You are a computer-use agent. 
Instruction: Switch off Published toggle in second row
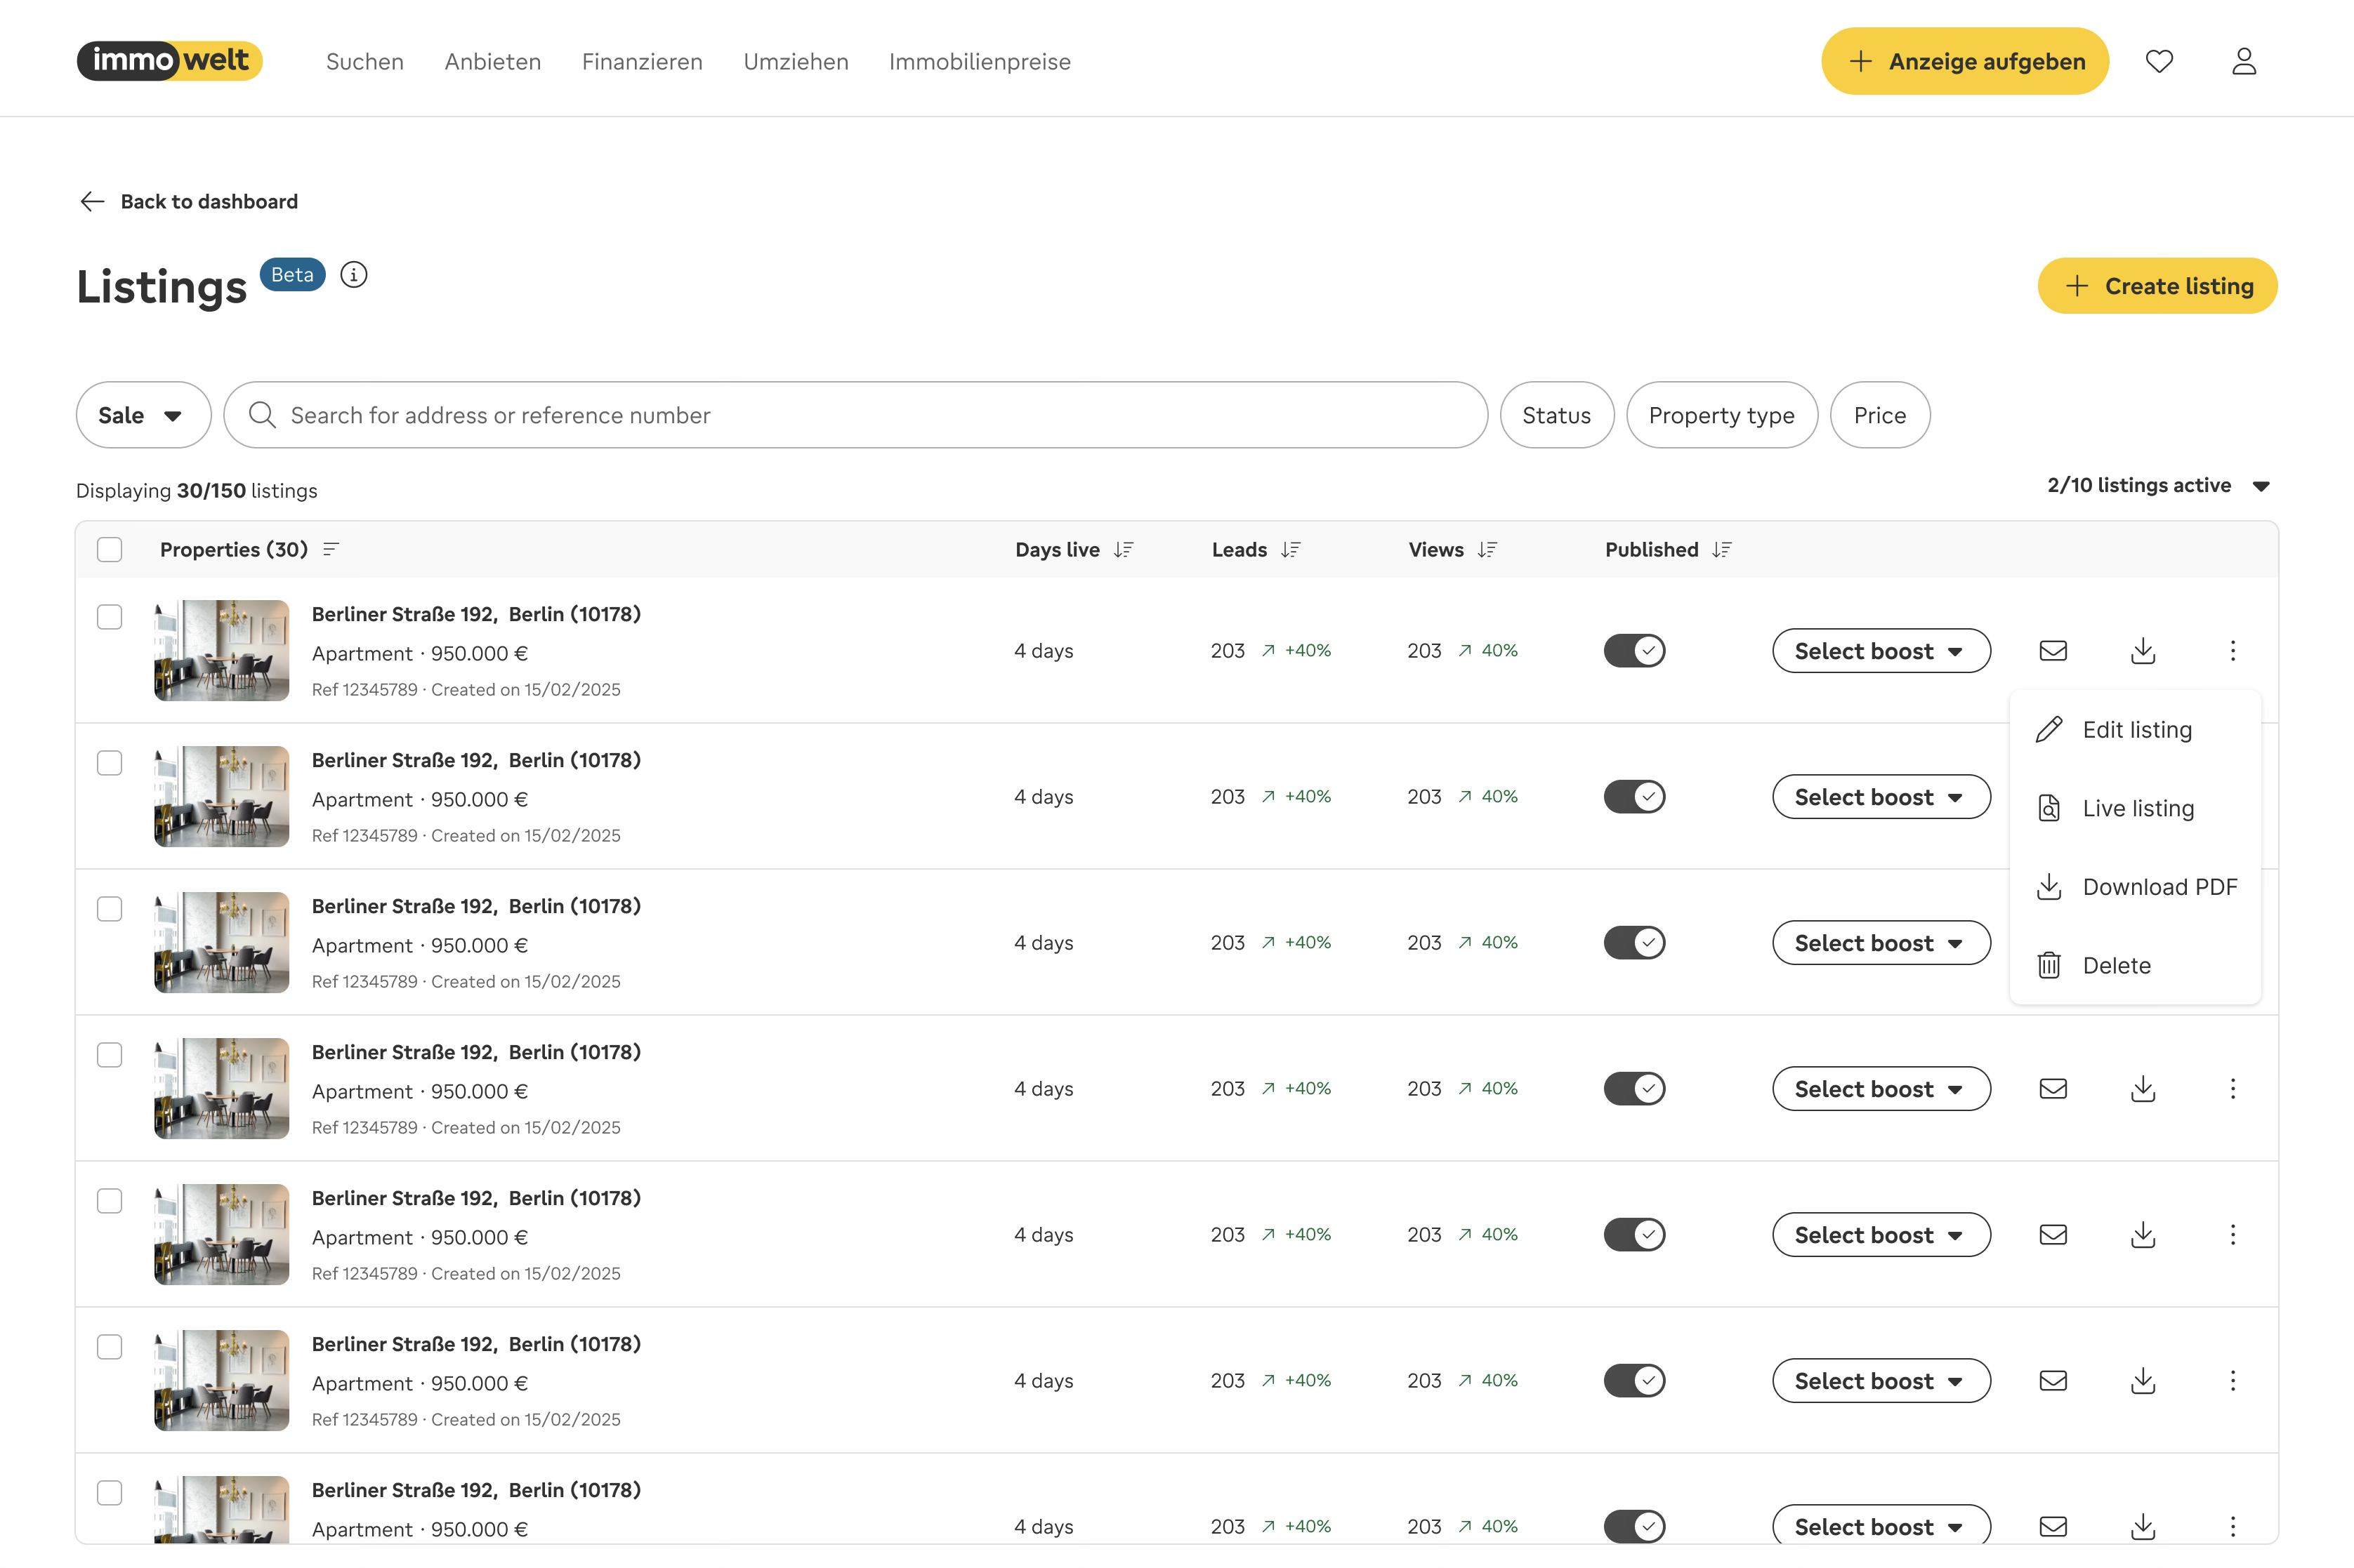point(1633,797)
